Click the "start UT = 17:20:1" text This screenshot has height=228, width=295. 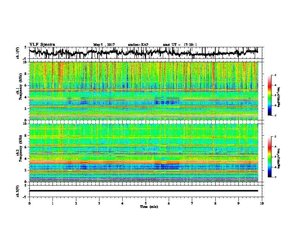pyautogui.click(x=180, y=45)
